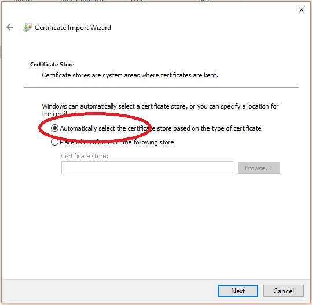This screenshot has height=305, width=312.
Task: Click the bold Certificate Store heading
Action: coord(52,65)
